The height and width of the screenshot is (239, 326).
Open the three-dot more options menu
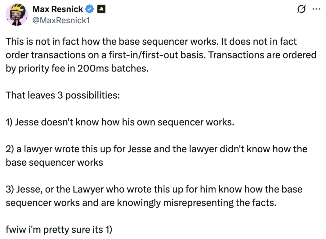[x=316, y=10]
